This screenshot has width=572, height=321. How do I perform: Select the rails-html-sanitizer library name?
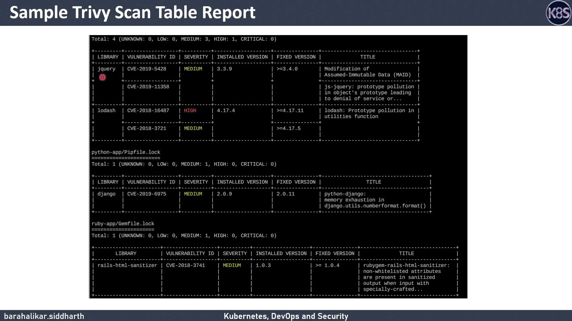point(127,265)
